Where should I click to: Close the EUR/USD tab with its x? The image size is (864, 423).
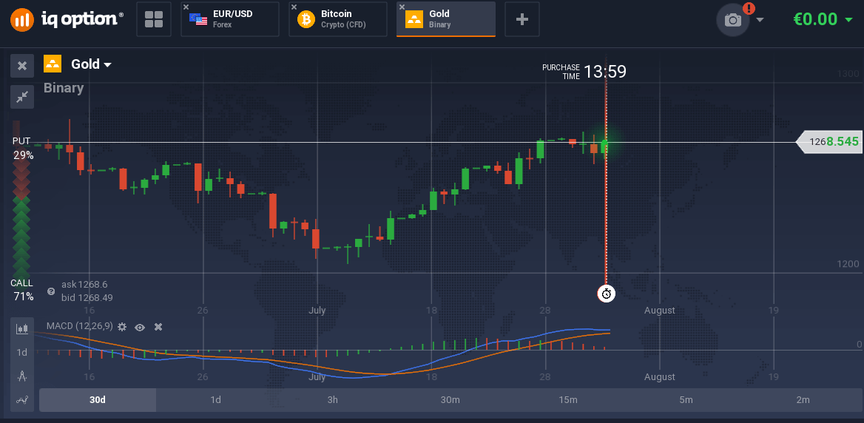tap(186, 7)
